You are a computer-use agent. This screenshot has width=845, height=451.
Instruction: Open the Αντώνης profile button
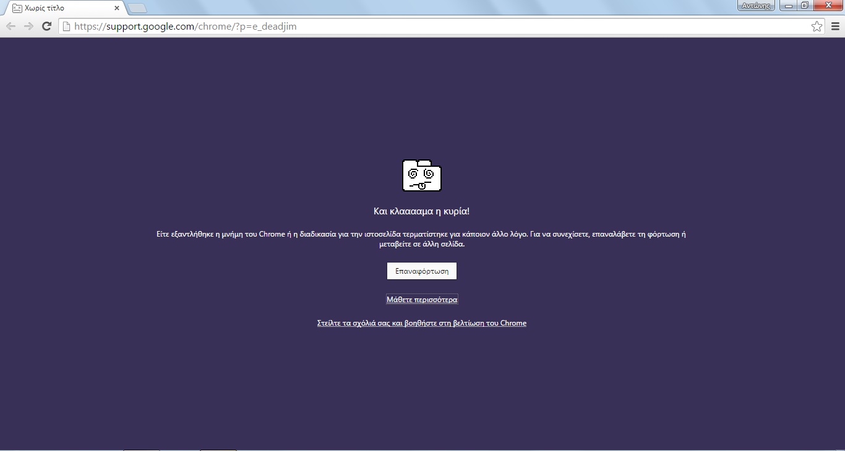click(x=756, y=6)
